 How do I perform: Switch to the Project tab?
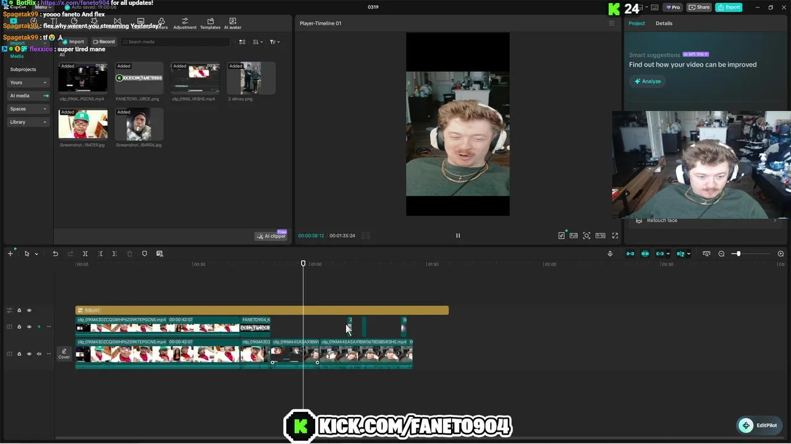pyautogui.click(x=637, y=23)
